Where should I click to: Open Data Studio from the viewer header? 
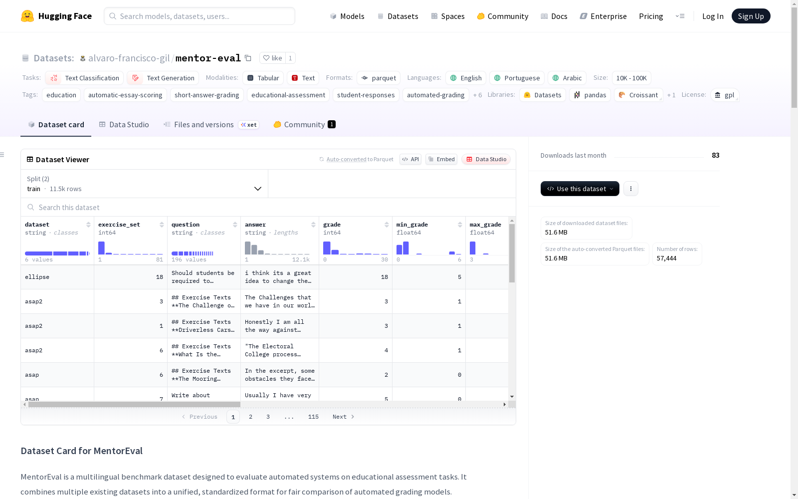coord(486,159)
